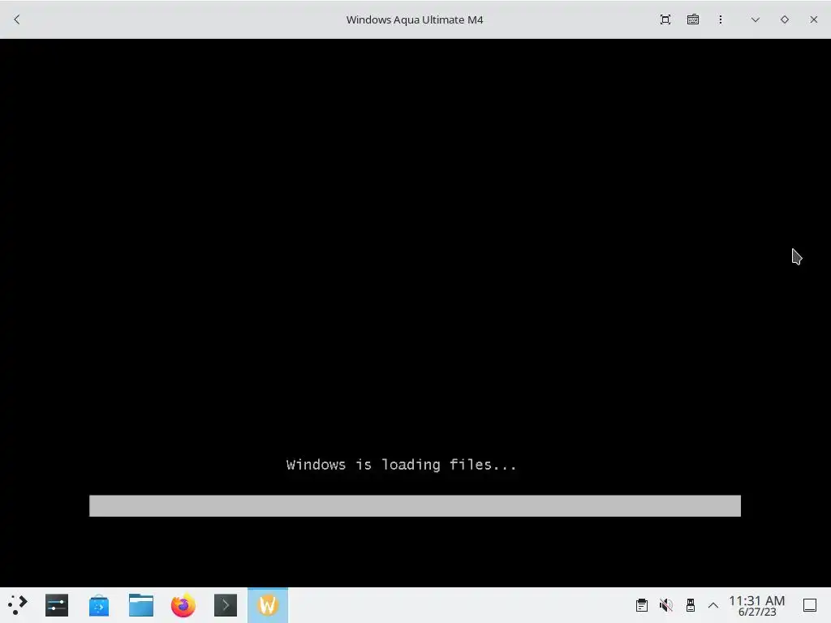
Task: Go back using the header arrow
Action: 16,19
